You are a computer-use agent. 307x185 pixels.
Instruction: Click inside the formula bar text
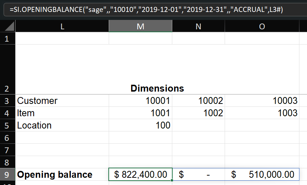tap(146, 9)
